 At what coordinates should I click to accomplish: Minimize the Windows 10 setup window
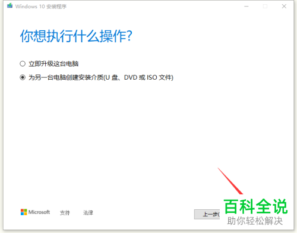point(247,7)
